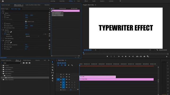The image size is (170, 95).
Task: Switch to the Color workspace
Action: 79,1
